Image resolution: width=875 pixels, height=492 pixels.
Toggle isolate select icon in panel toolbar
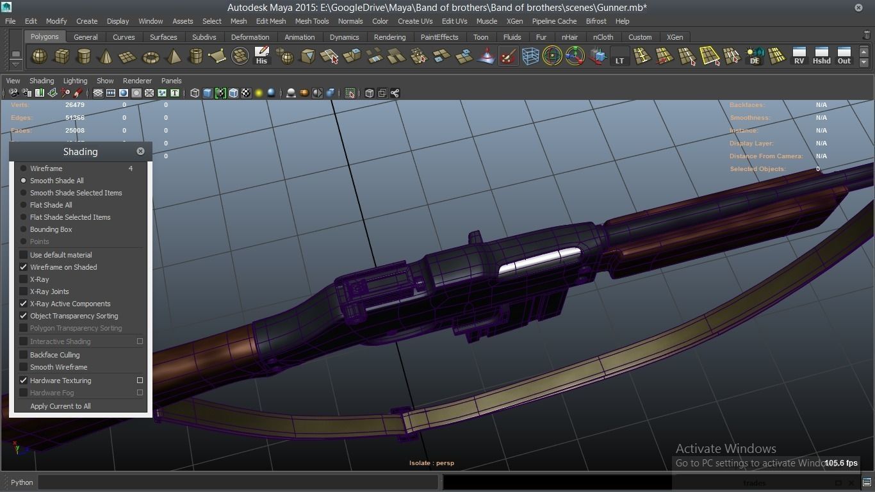[x=350, y=93]
